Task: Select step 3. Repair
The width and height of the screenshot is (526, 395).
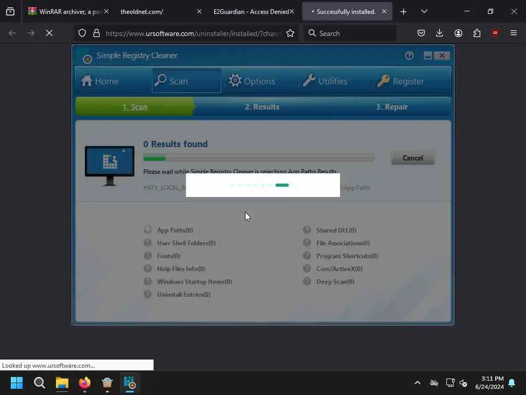Action: (x=391, y=107)
